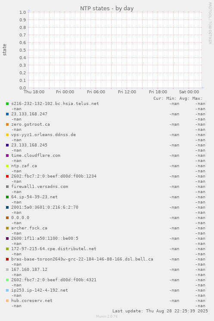The height and width of the screenshot is (321, 214).
Task: Click the Sat 00:00 x-axis label
Action: click(x=189, y=92)
